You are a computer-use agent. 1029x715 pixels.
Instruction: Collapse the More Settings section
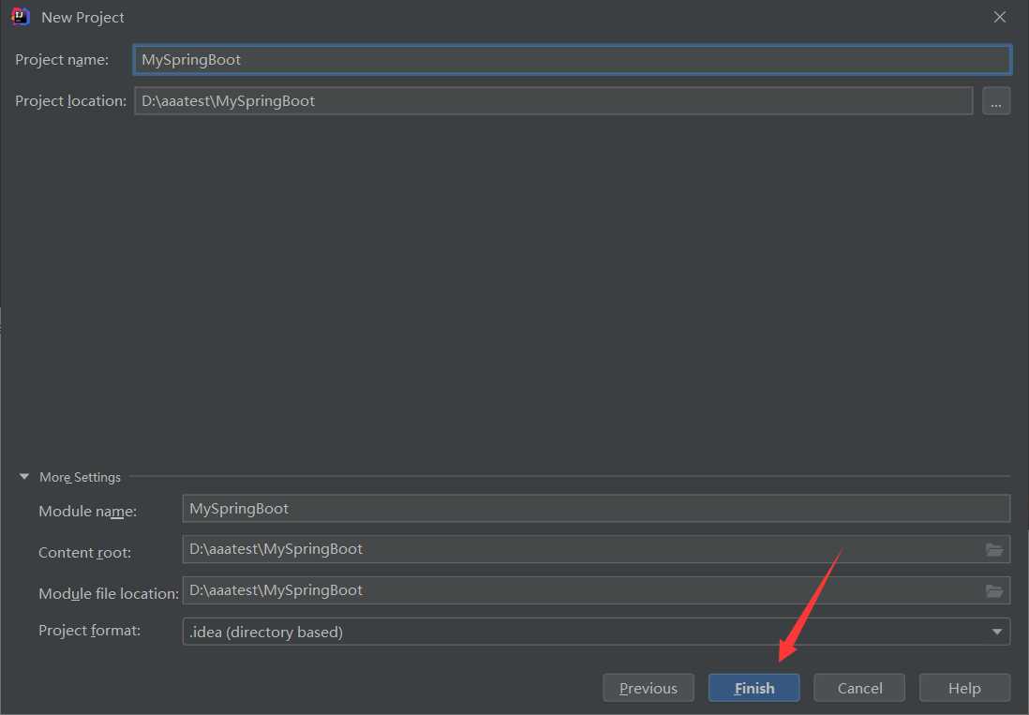[24, 477]
